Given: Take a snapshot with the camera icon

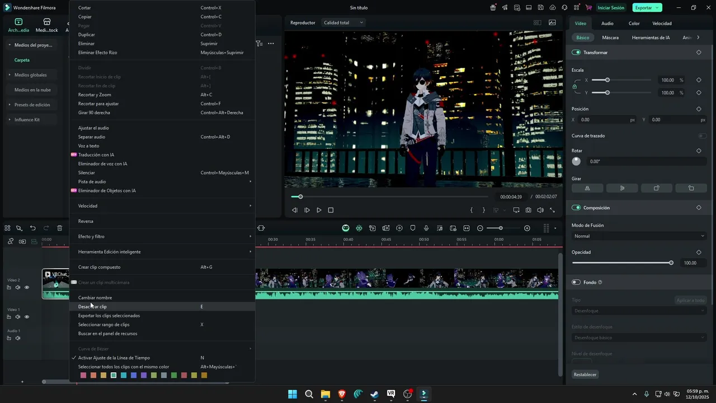Looking at the screenshot, I should pos(529,210).
